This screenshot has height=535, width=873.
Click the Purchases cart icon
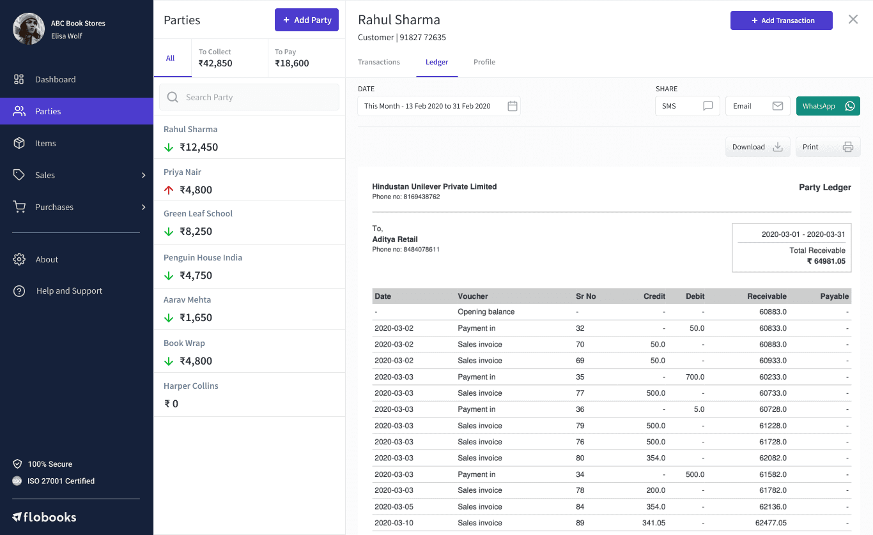19,207
